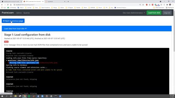The image size is (175, 98).
Task: Close the Installing and running PL tab
Action: tap(21, 2)
